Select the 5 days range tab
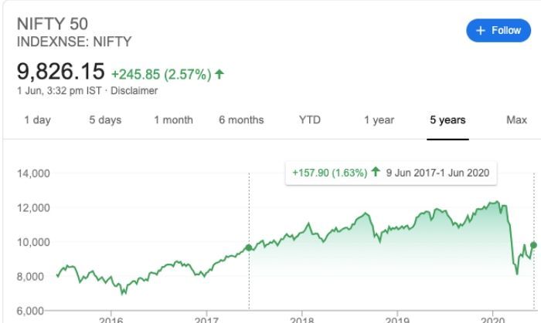 click(x=105, y=119)
